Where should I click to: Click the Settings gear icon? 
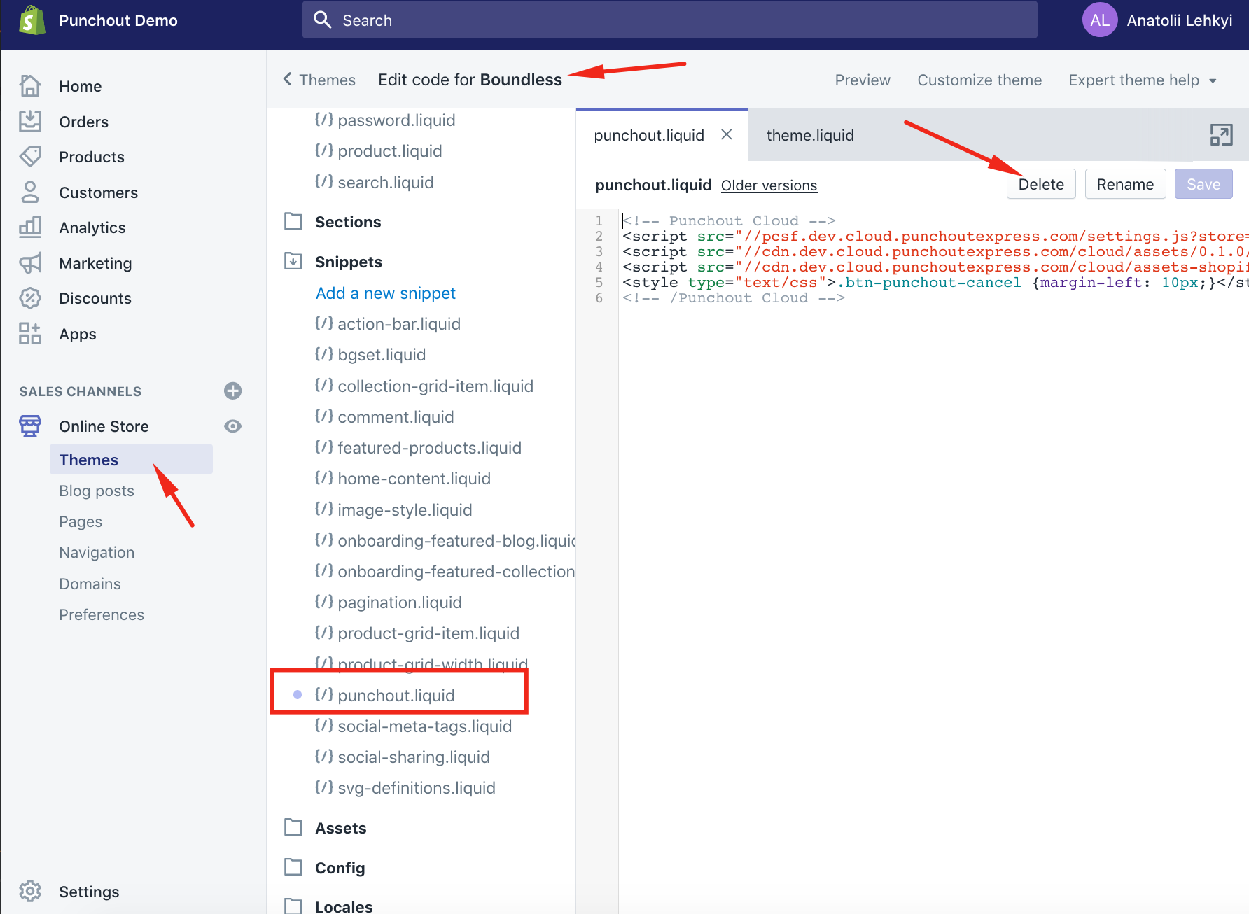pos(30,891)
